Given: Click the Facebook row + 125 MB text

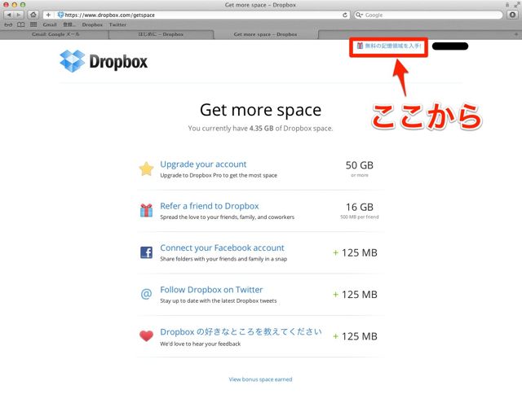Looking at the screenshot, I should 356,252.
